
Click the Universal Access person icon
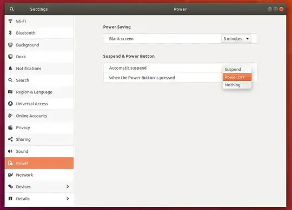[10, 104]
